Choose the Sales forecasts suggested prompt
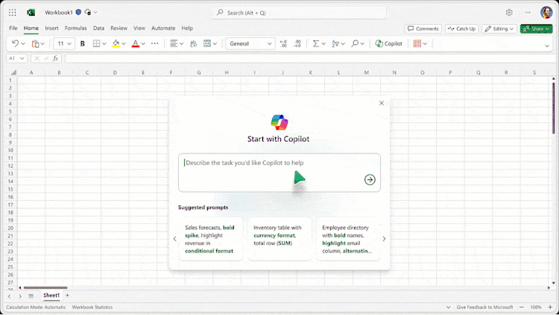This screenshot has height=315, width=559. pyautogui.click(x=211, y=239)
